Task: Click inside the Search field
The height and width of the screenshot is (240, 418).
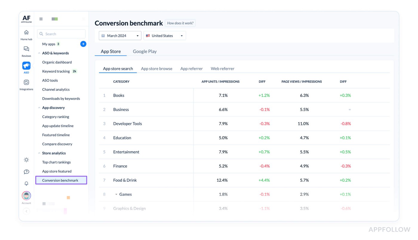Action: pos(61,34)
